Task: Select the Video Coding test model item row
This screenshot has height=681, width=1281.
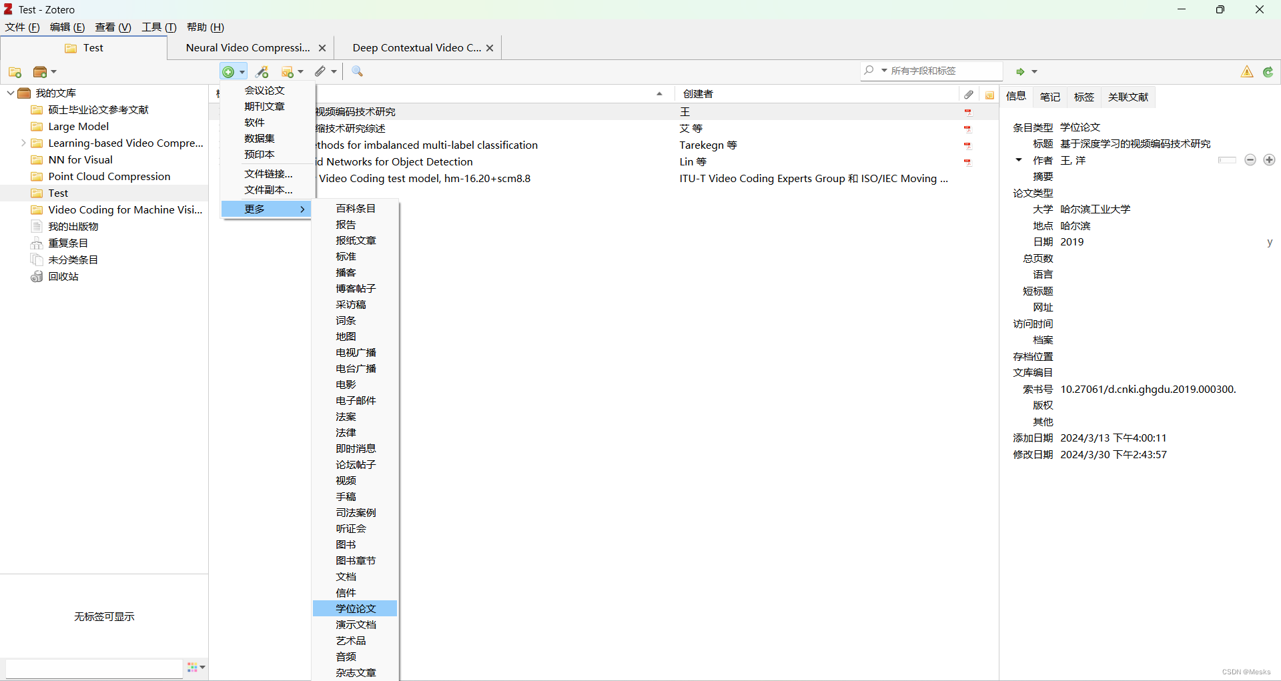Action: point(604,179)
